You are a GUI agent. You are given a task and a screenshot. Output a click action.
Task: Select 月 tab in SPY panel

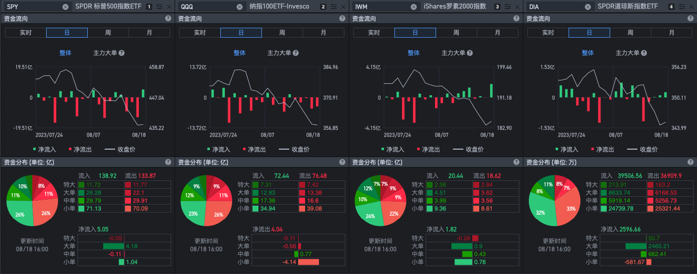[x=149, y=33]
